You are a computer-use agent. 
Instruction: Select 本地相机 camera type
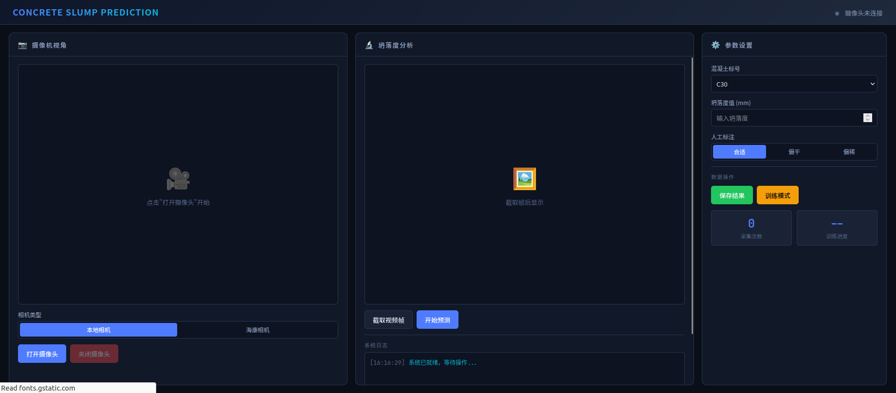[98, 330]
